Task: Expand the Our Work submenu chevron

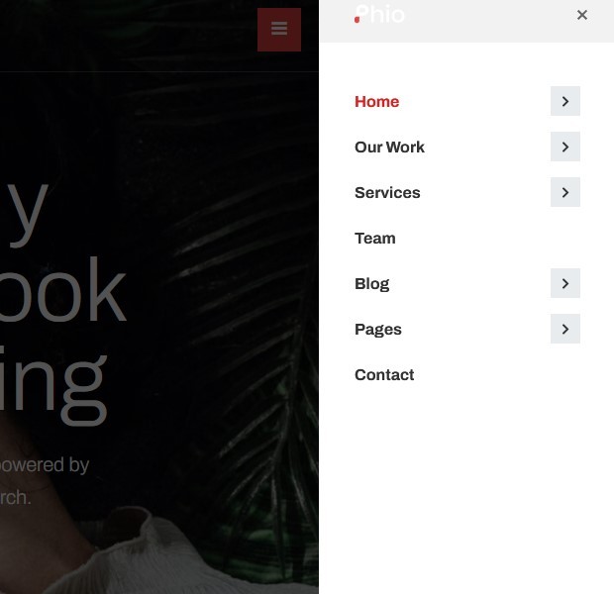Action: click(x=565, y=147)
